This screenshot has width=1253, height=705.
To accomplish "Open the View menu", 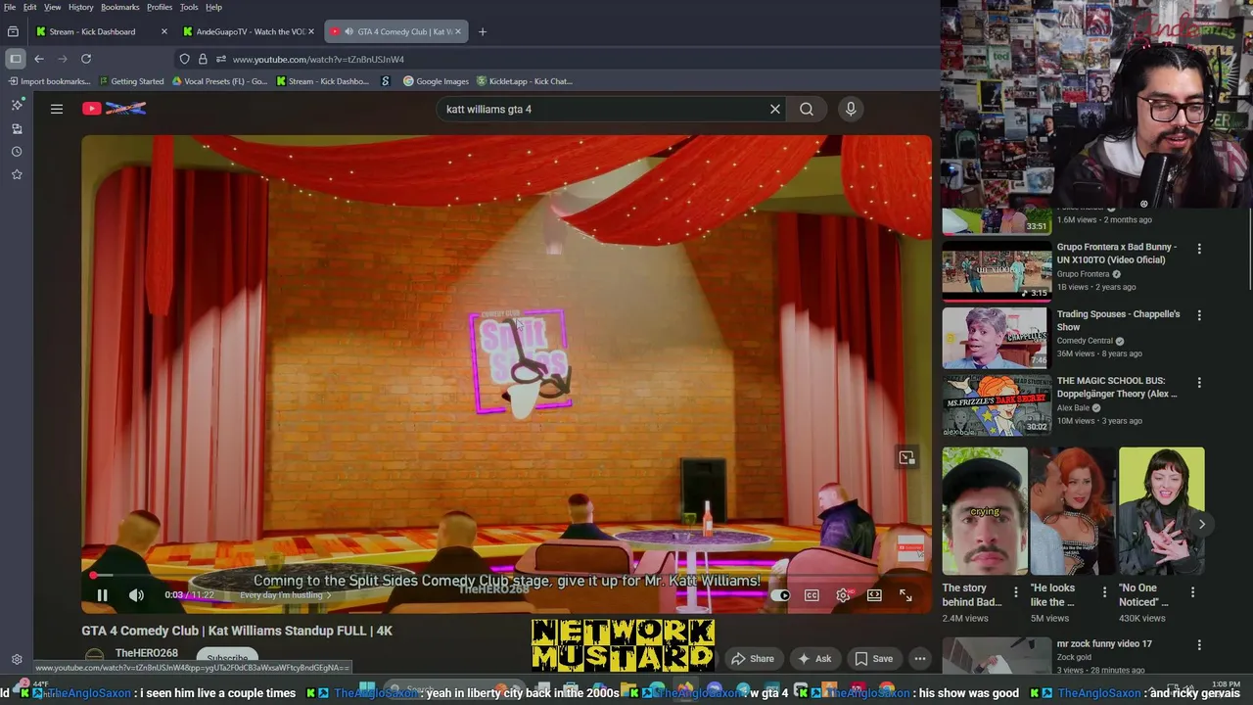I will 53,7.
